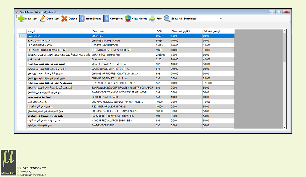Click the Arabic cell reading خدمات أخرى

coord(59,59)
